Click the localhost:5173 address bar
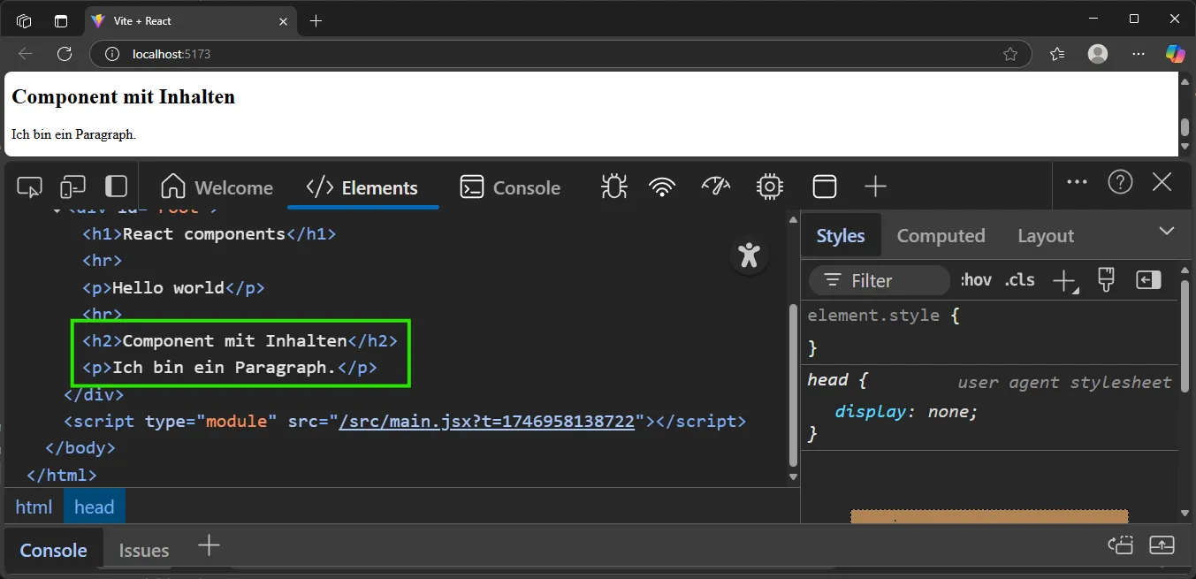This screenshot has width=1196, height=579. (560, 54)
